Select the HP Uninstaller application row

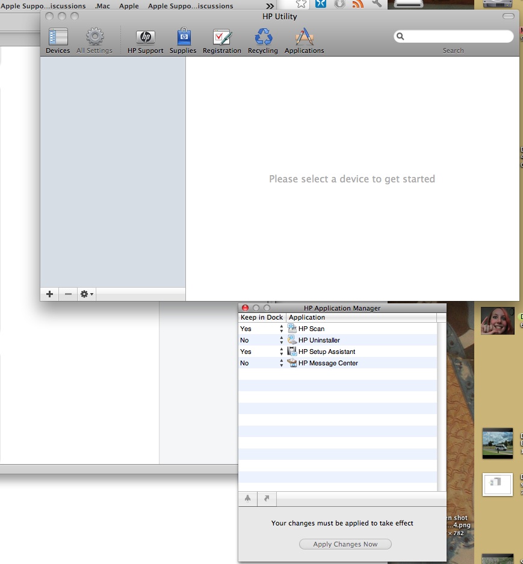(338, 340)
